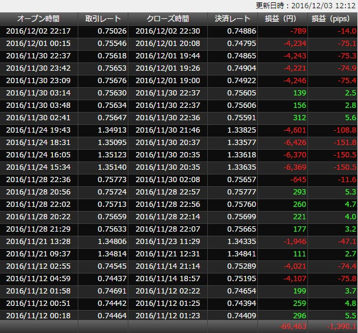Select open time 2016/12/02 22:17
358x333 pixels.
tap(38, 31)
